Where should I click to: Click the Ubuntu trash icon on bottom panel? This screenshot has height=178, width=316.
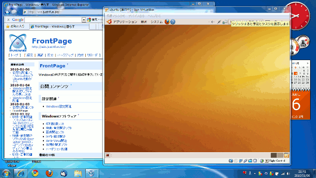286,155
